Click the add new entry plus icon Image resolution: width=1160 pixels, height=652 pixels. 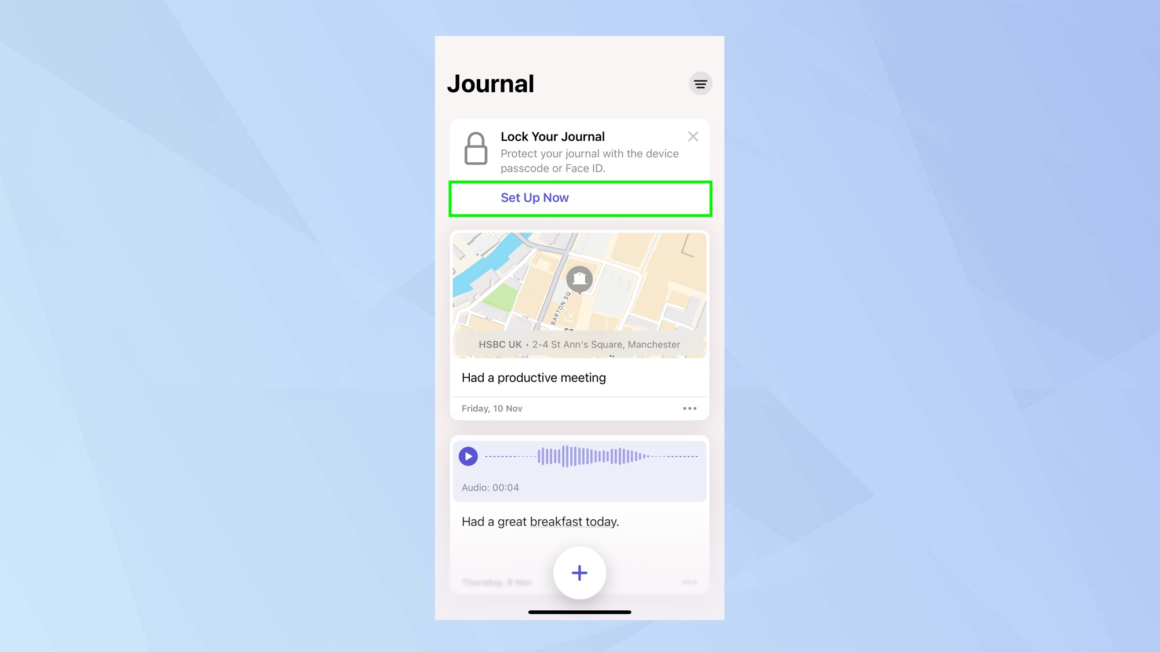[579, 573]
